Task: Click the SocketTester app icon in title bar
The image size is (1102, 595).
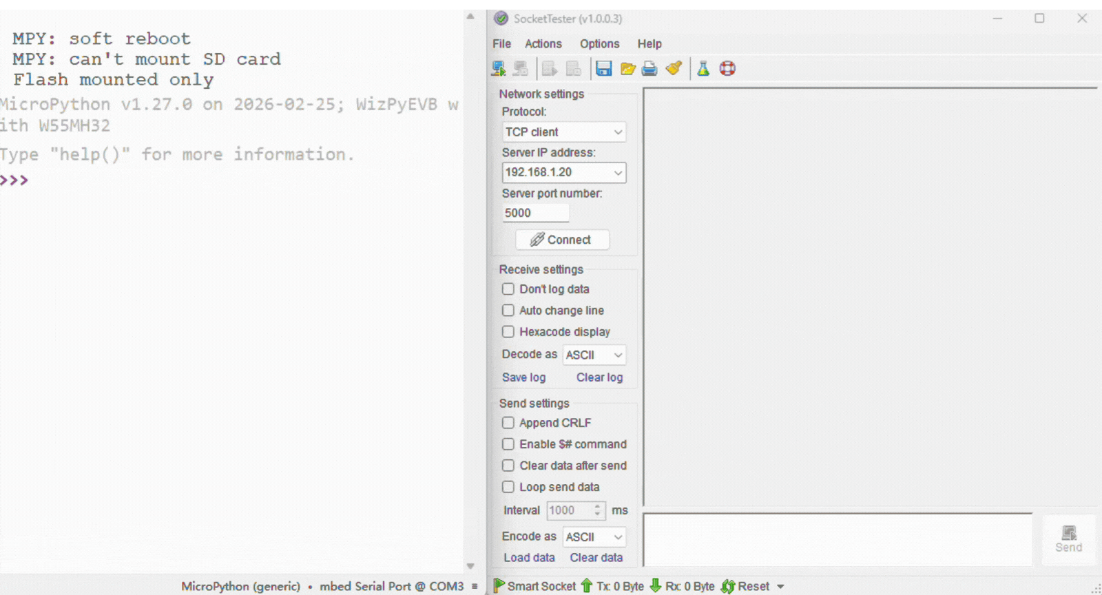Action: (x=501, y=19)
